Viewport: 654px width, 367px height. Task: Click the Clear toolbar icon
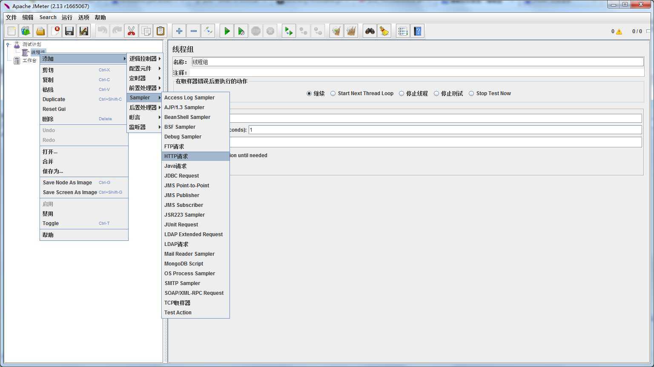pos(337,31)
